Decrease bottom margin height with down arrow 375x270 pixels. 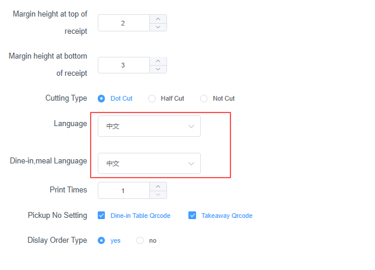tap(158, 69)
